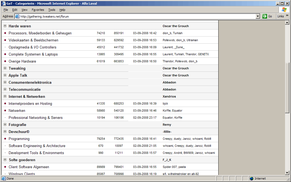Click the green Go button in the toolbar
Image resolution: width=291 pixels, height=182 pixels.
click(x=264, y=16)
